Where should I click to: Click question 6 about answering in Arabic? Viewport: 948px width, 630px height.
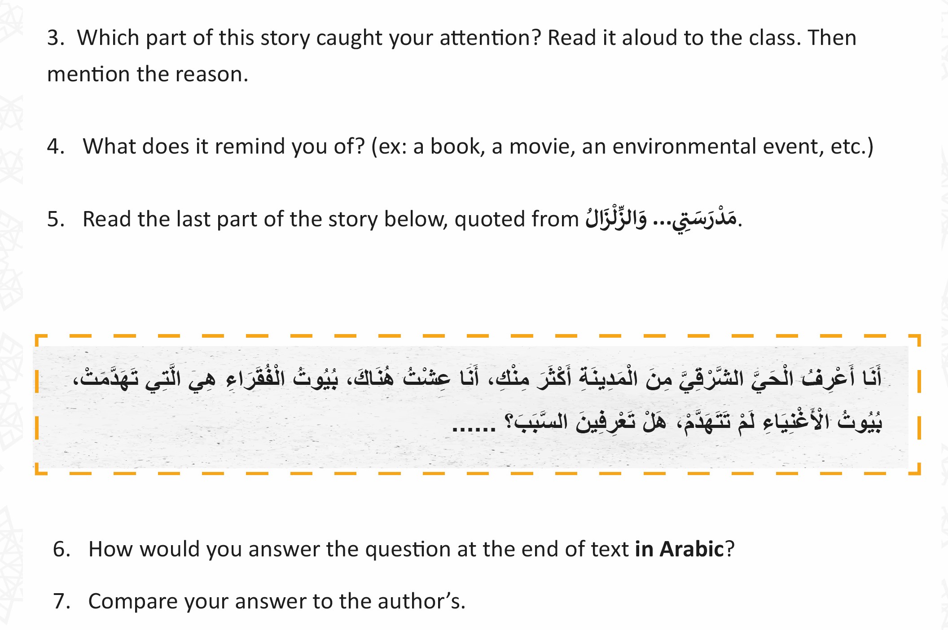[394, 549]
